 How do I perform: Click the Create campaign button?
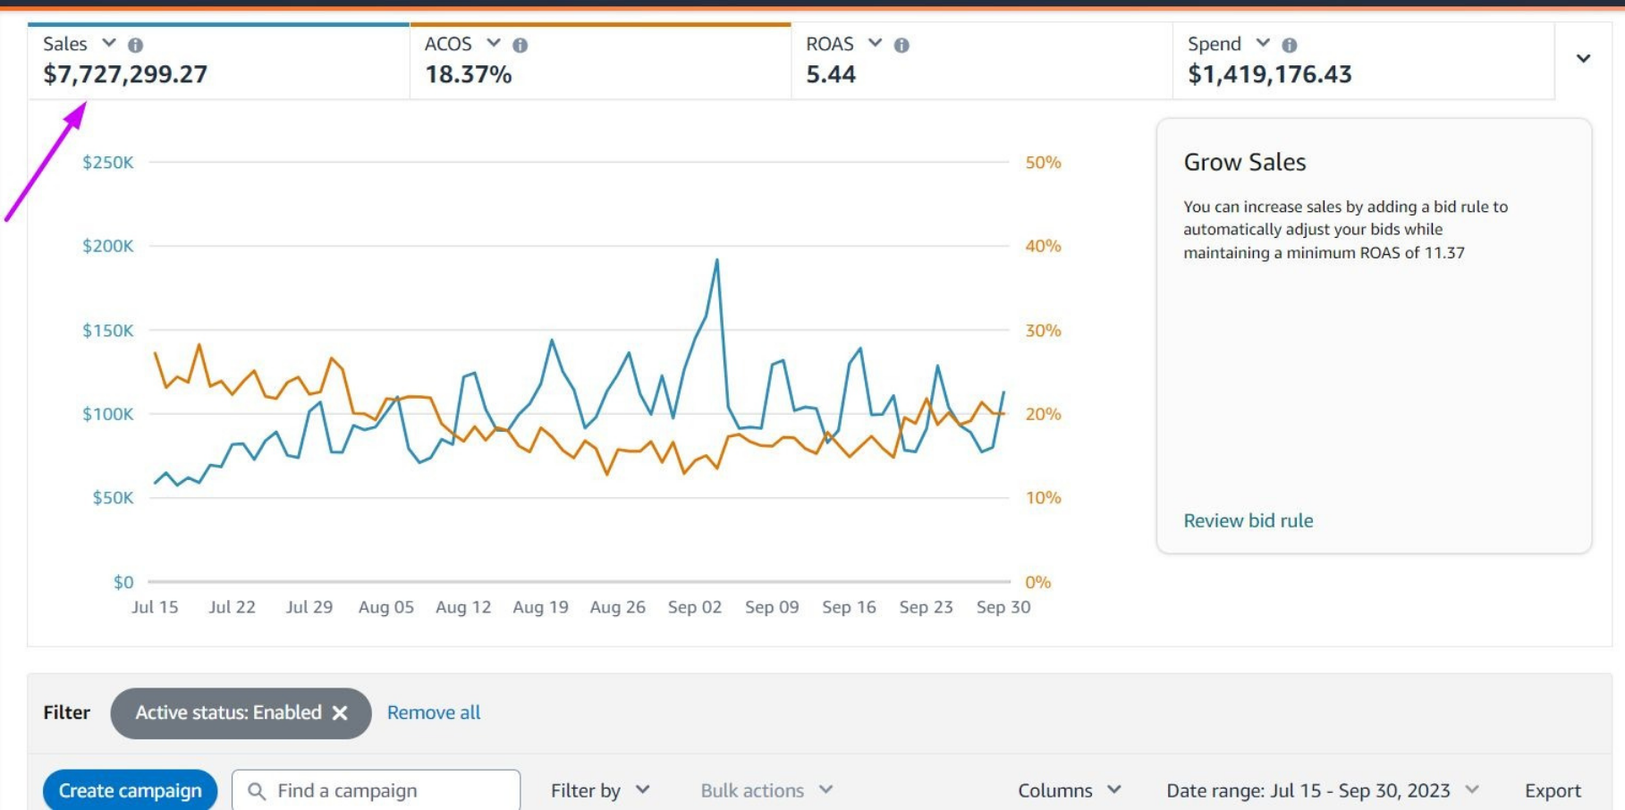pyautogui.click(x=131, y=790)
